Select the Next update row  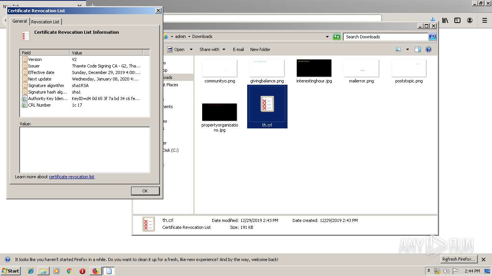[85, 79]
